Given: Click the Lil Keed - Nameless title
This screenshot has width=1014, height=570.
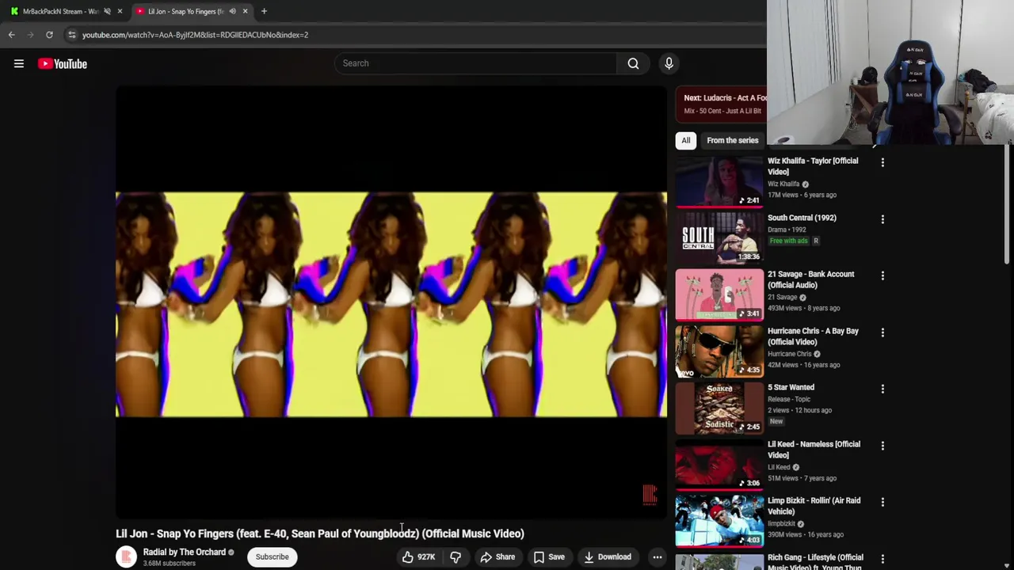Looking at the screenshot, I should (814, 450).
